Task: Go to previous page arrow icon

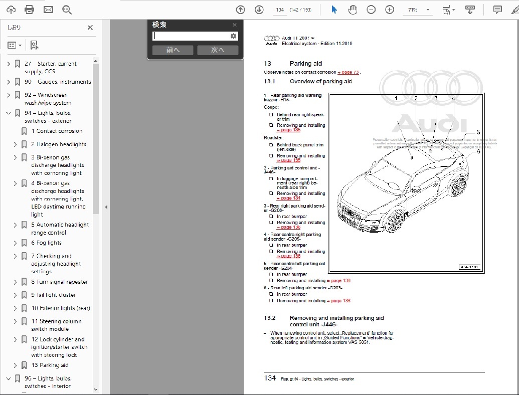Action: pos(240,10)
